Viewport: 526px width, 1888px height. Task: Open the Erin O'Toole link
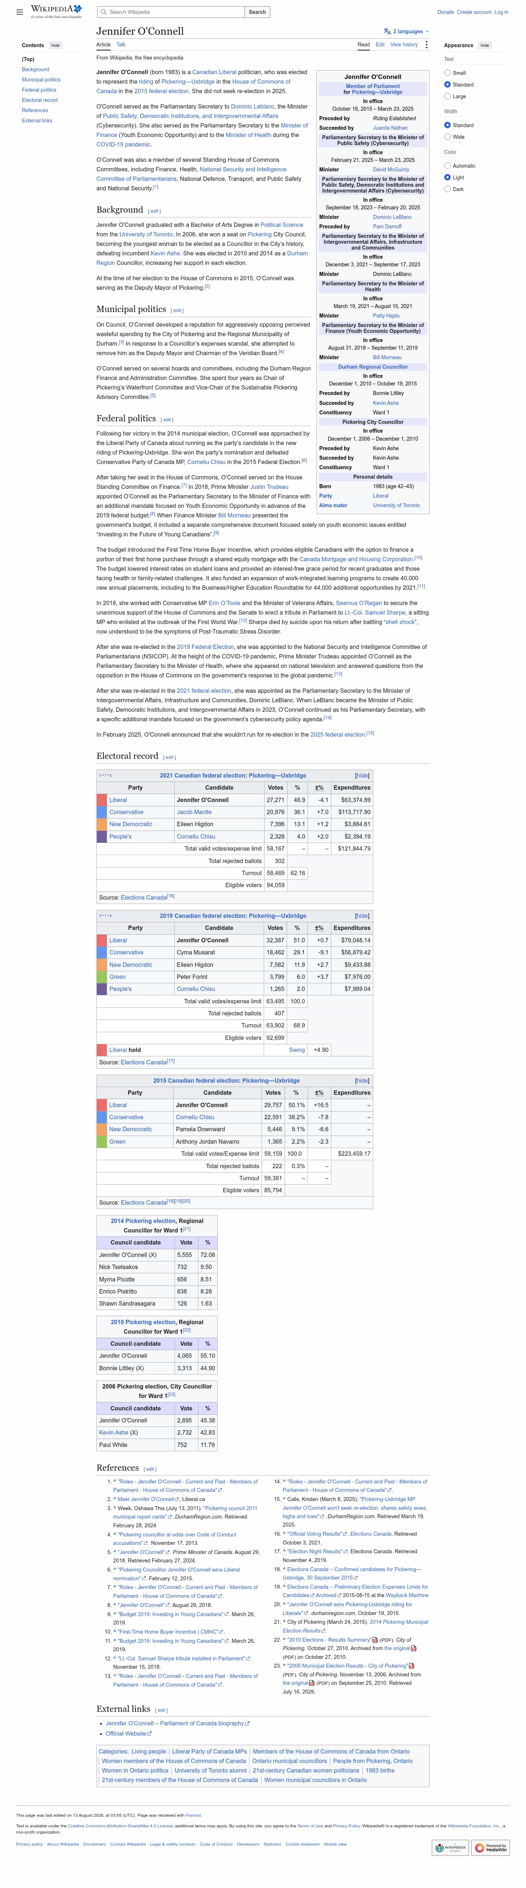(x=224, y=603)
